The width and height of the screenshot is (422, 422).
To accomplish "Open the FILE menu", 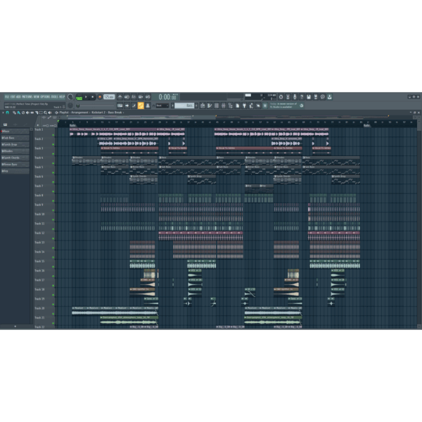I will tap(7, 97).
